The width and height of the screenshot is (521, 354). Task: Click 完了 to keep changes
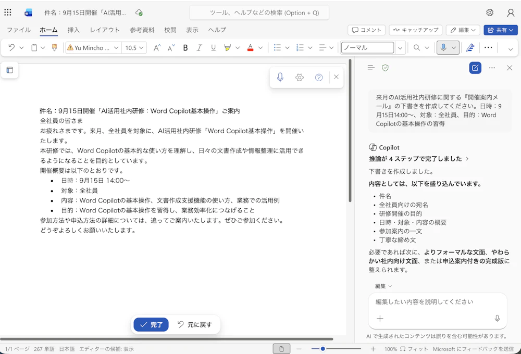pyautogui.click(x=151, y=324)
